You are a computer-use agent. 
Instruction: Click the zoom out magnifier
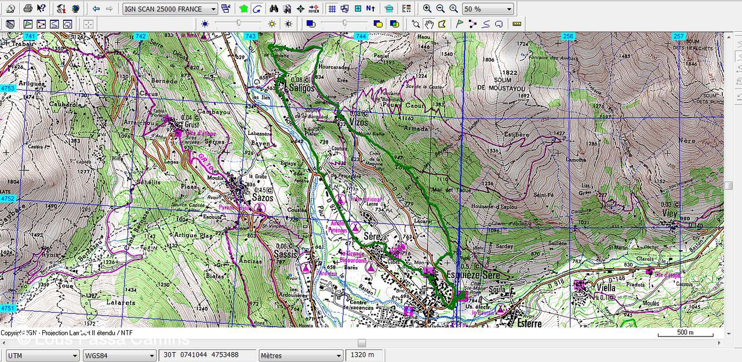[x=441, y=9]
